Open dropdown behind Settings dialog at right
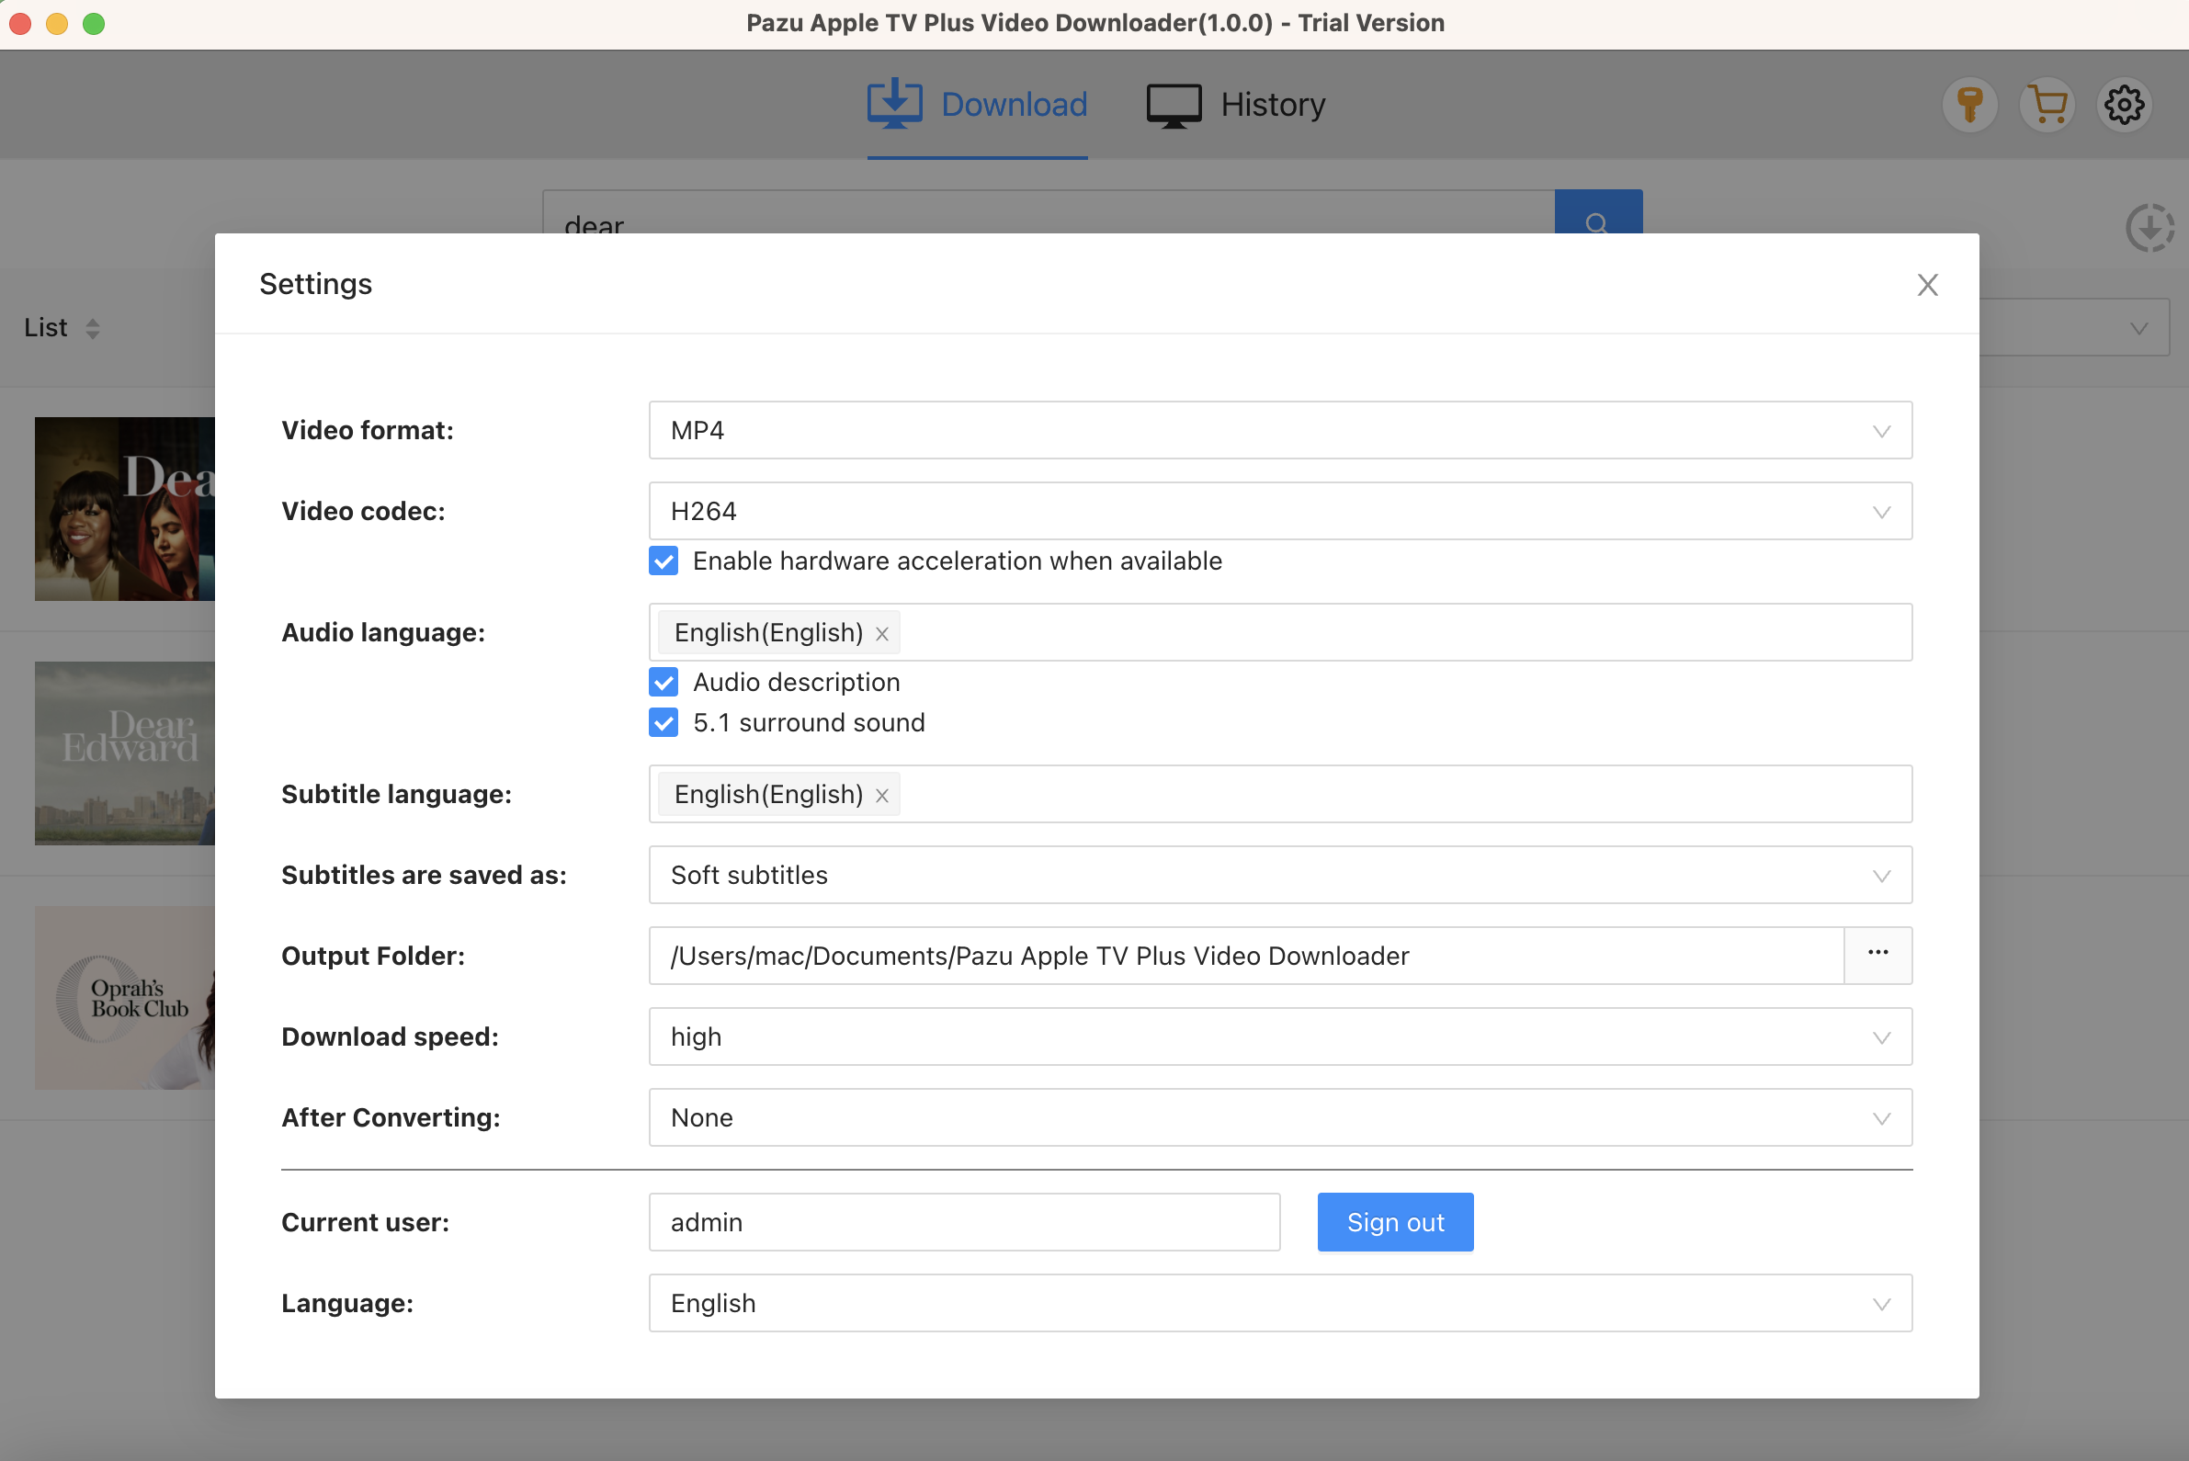Viewport: 2189px width, 1461px height. tap(2075, 327)
